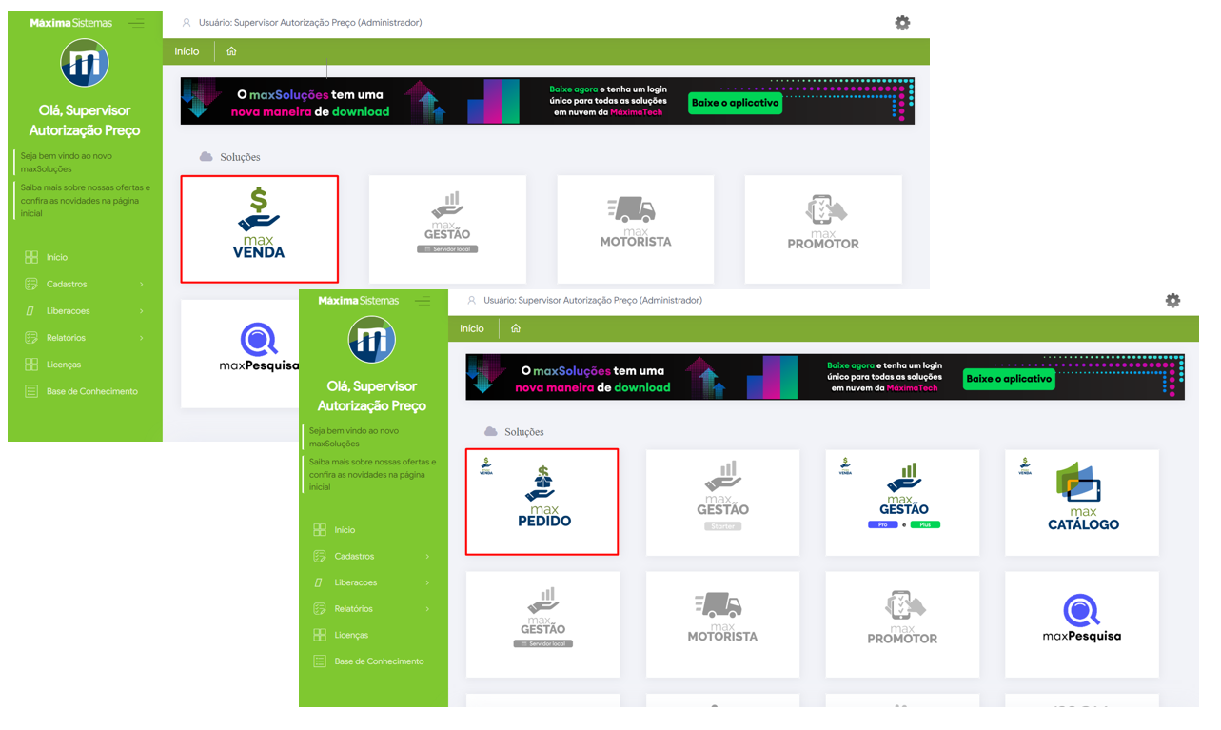Open Início in the back window sidebar
The image size is (1221, 730).
[57, 257]
